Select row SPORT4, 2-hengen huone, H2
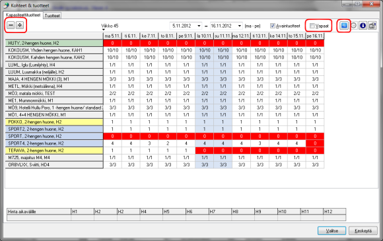Viewport: 383px width, 241px height. [x=54, y=143]
